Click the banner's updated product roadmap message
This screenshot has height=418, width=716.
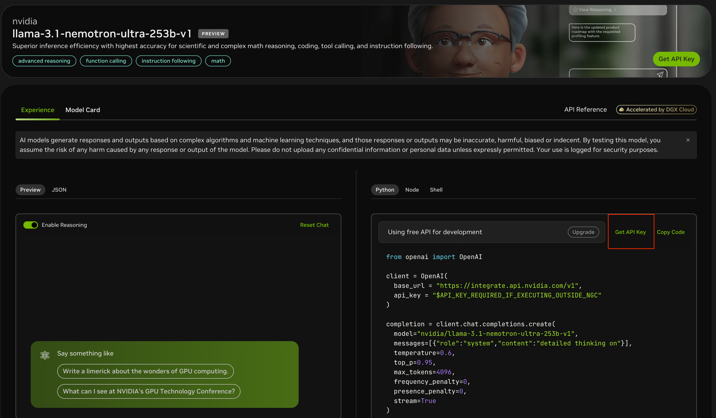point(602,32)
